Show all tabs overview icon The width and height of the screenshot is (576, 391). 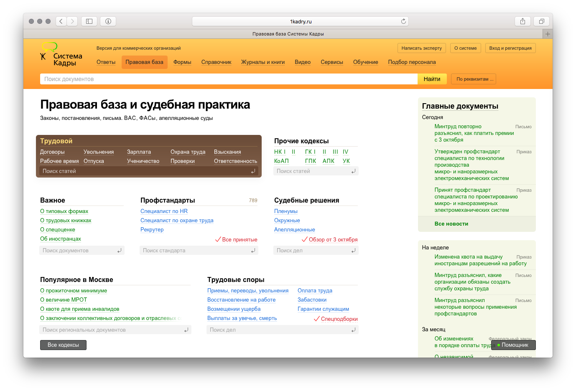tap(541, 21)
